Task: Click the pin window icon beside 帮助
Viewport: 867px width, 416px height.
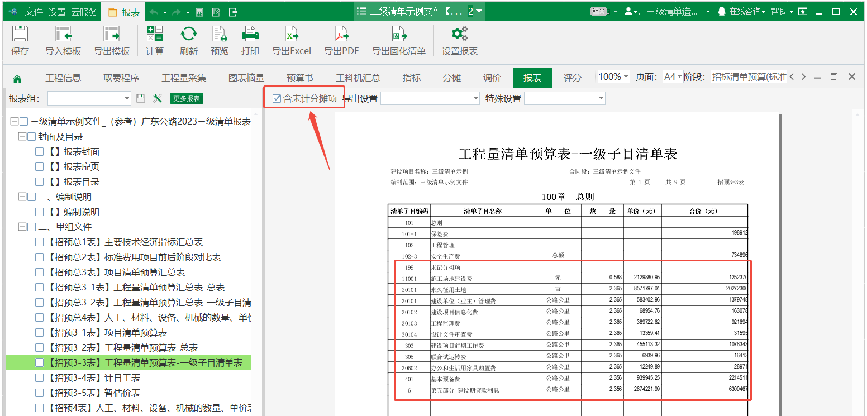Action: [802, 11]
